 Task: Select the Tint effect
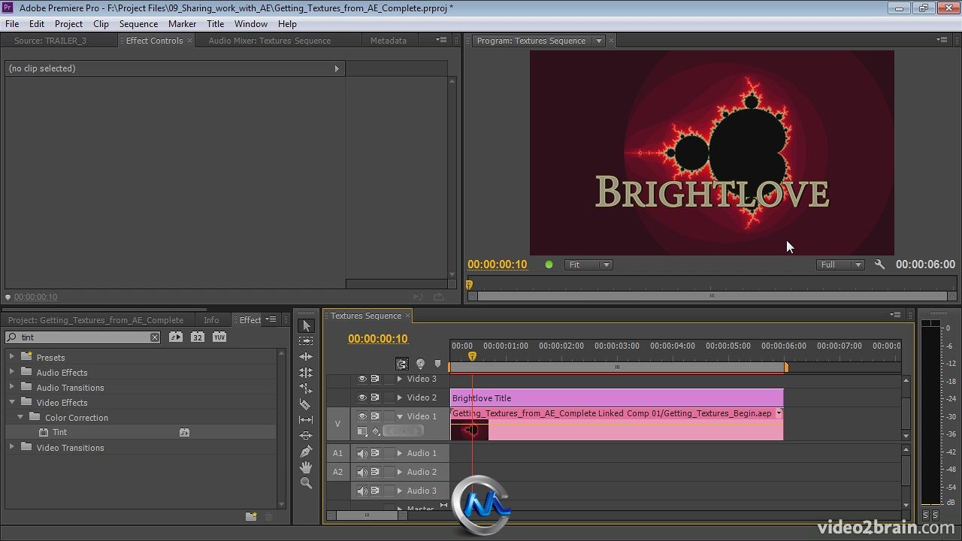pos(59,432)
